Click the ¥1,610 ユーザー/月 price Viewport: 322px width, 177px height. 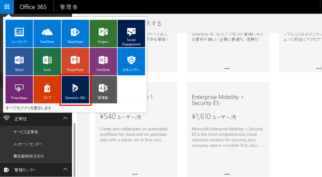(214, 117)
